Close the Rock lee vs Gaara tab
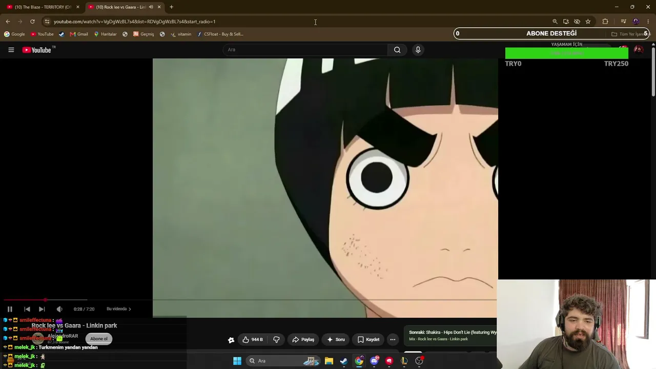 [x=159, y=7]
